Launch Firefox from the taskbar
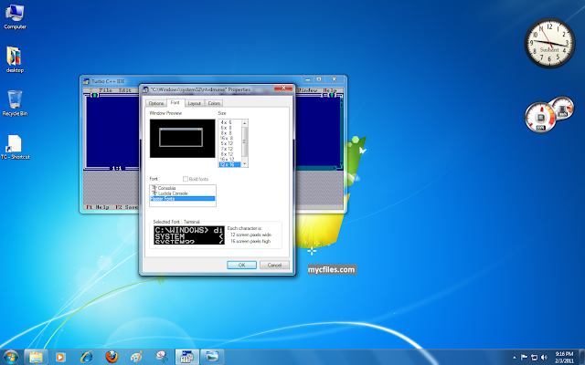The image size is (585, 365). pyautogui.click(x=112, y=357)
